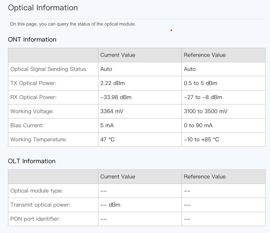This screenshot has width=270, height=233.
Task: Click the Optical module type label
Action: (x=36, y=191)
